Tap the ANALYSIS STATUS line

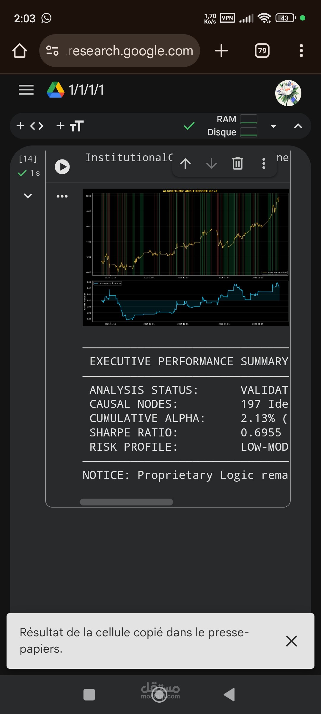[x=189, y=390]
